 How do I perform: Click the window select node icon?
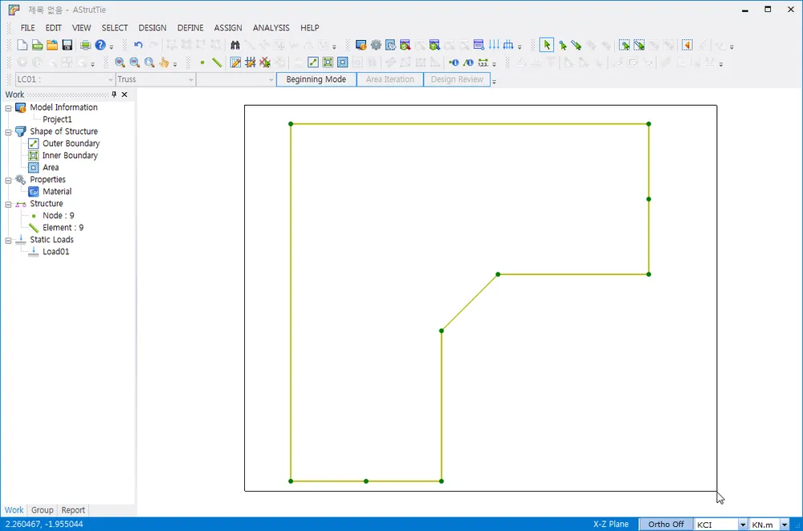coord(624,46)
